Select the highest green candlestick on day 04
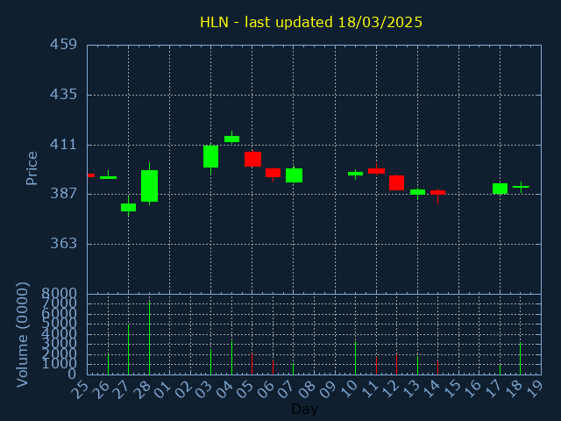The height and width of the screenshot is (421, 561). [x=231, y=139]
